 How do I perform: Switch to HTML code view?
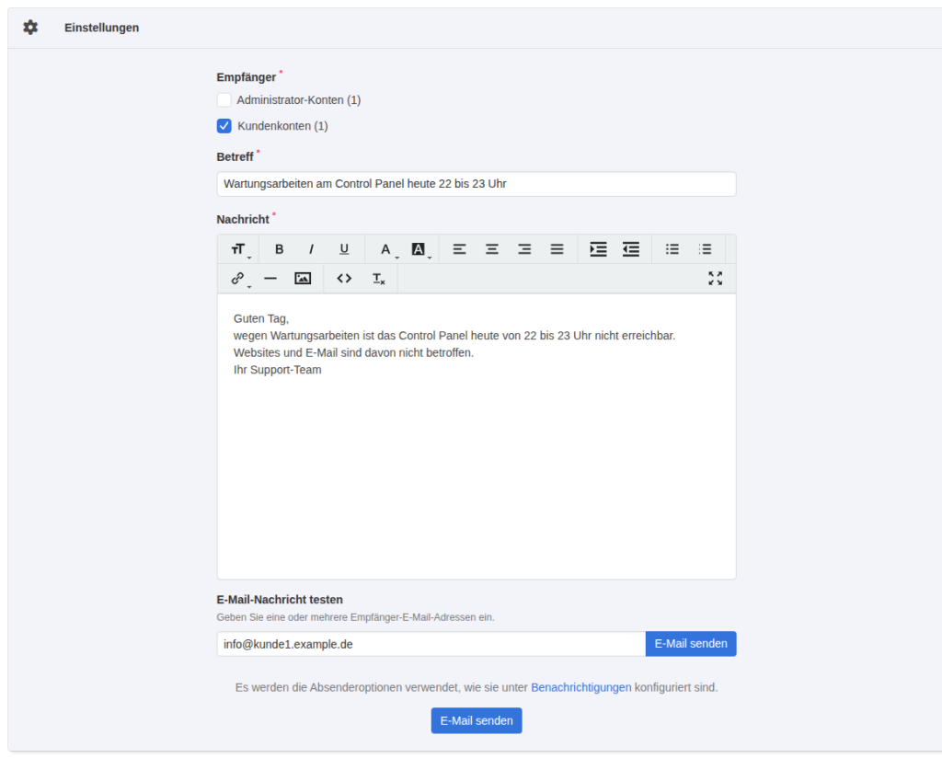pyautogui.click(x=344, y=279)
